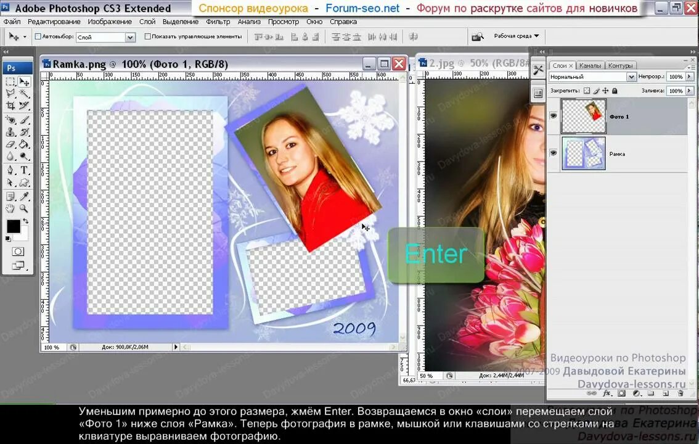Toggle lock image pixels
The height and width of the screenshot is (444, 699).
[596, 91]
